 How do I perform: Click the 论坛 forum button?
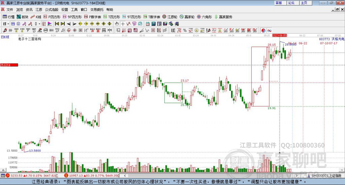click(293, 3)
